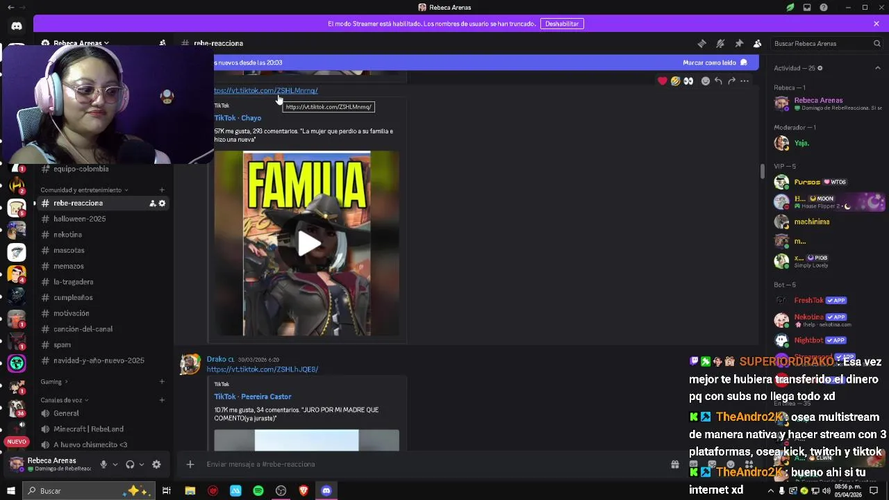Open pinned messages in the channel header
This screenshot has width=889, height=500.
point(739,43)
